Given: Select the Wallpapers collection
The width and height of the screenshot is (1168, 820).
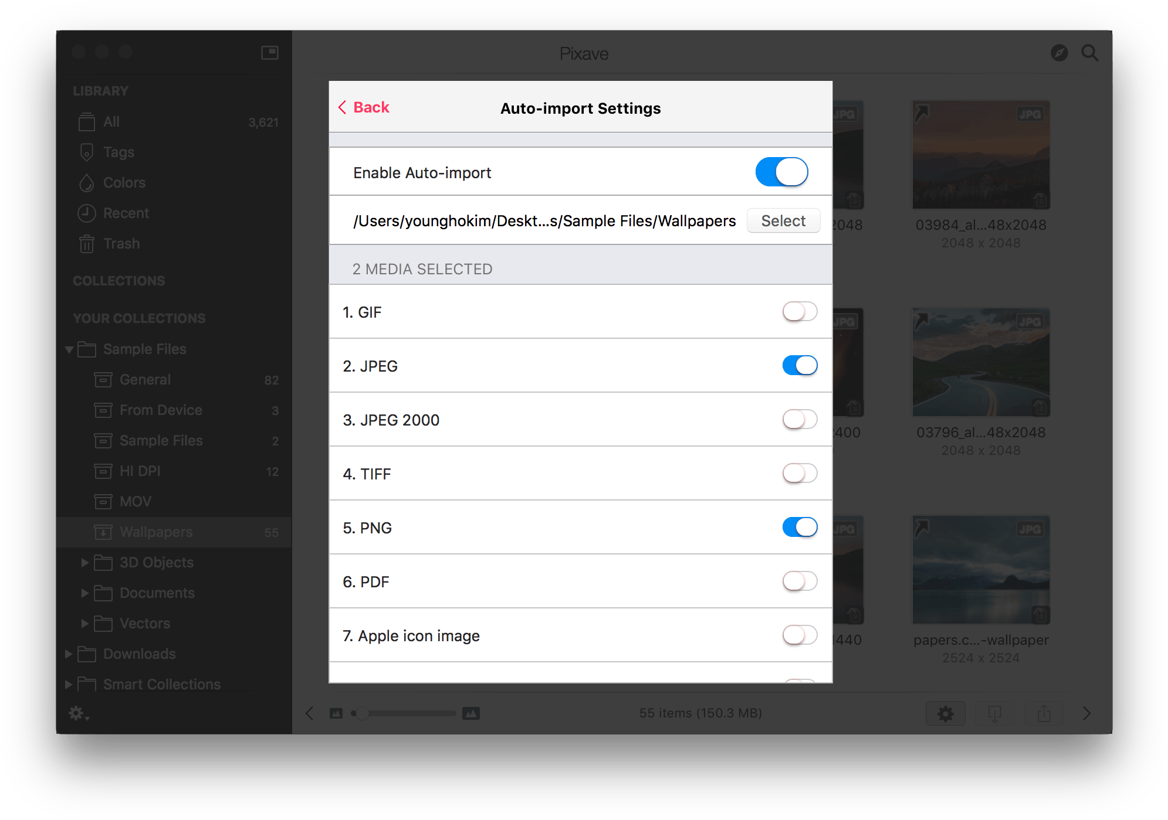Looking at the screenshot, I should 174,532.
